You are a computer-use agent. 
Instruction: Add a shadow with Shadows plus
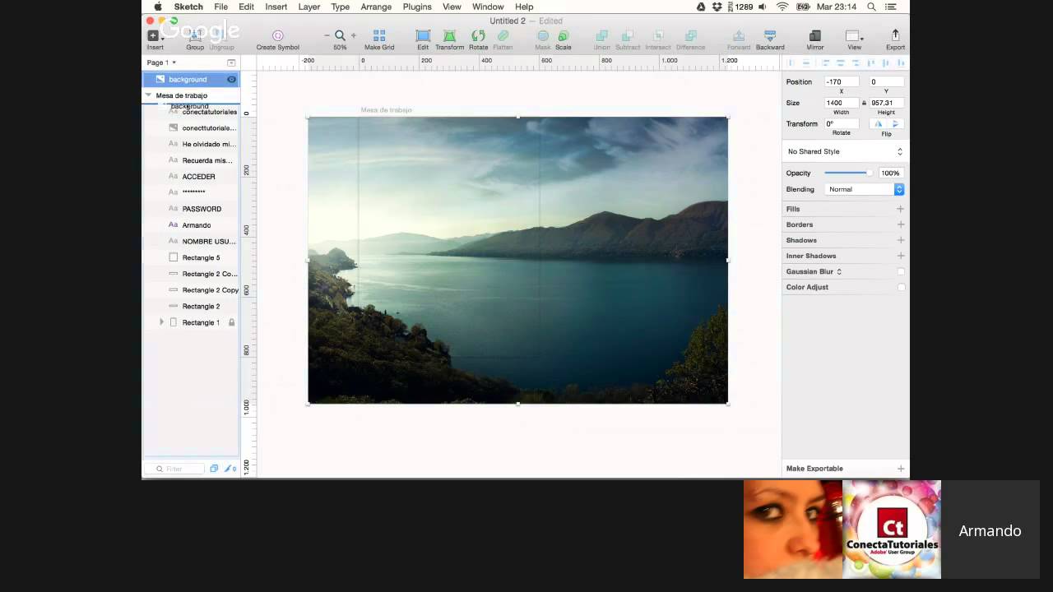900,240
